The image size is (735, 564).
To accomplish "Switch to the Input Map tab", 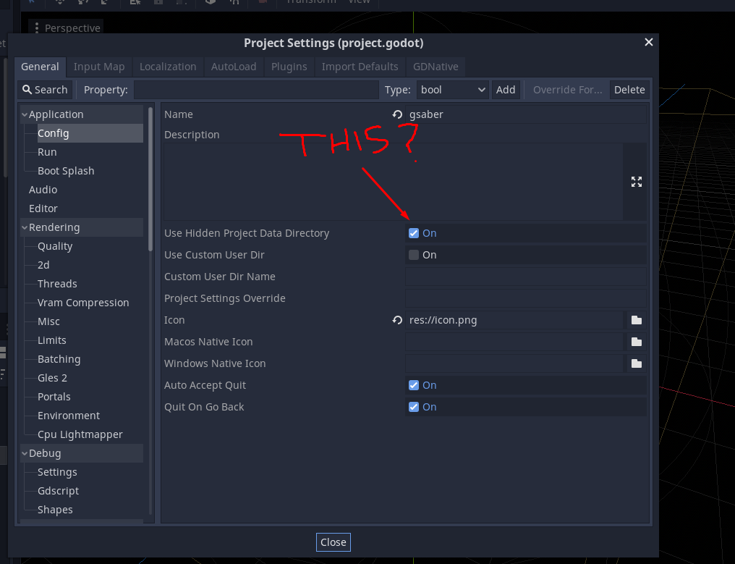I will (x=99, y=67).
